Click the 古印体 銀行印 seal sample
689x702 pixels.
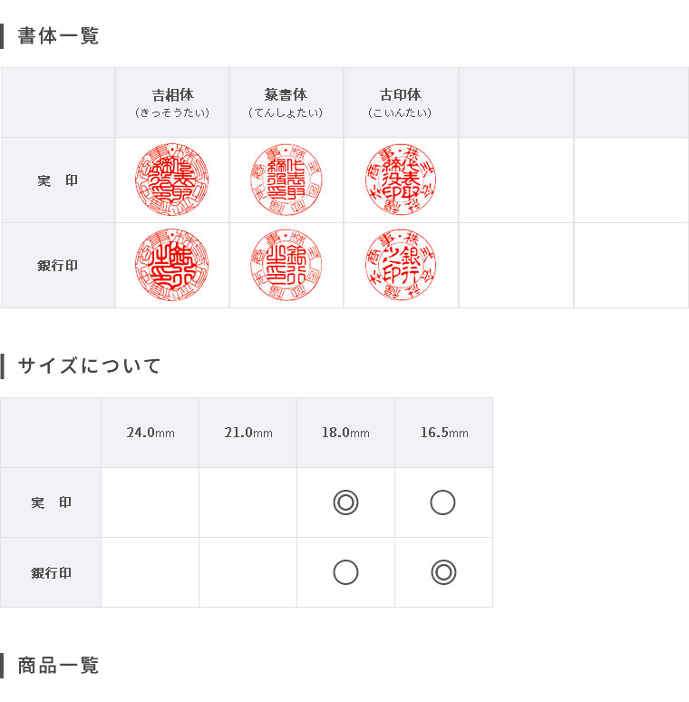click(x=401, y=265)
